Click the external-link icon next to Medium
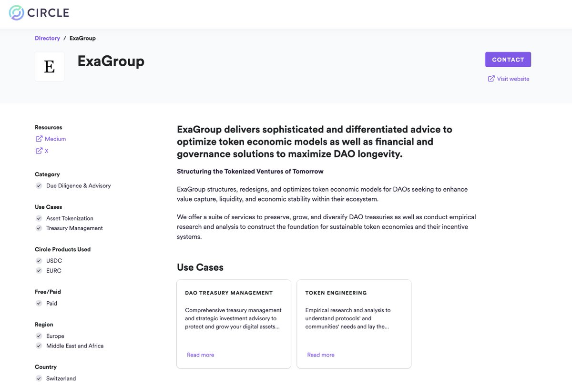Viewport: 572px width, 387px height. (x=39, y=139)
